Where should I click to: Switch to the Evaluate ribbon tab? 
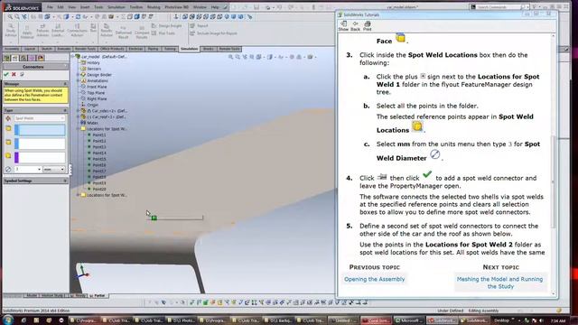(63, 49)
